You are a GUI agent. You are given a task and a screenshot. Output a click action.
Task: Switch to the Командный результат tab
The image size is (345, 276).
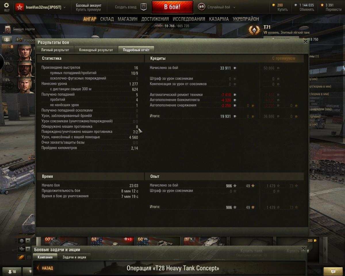(x=96, y=50)
